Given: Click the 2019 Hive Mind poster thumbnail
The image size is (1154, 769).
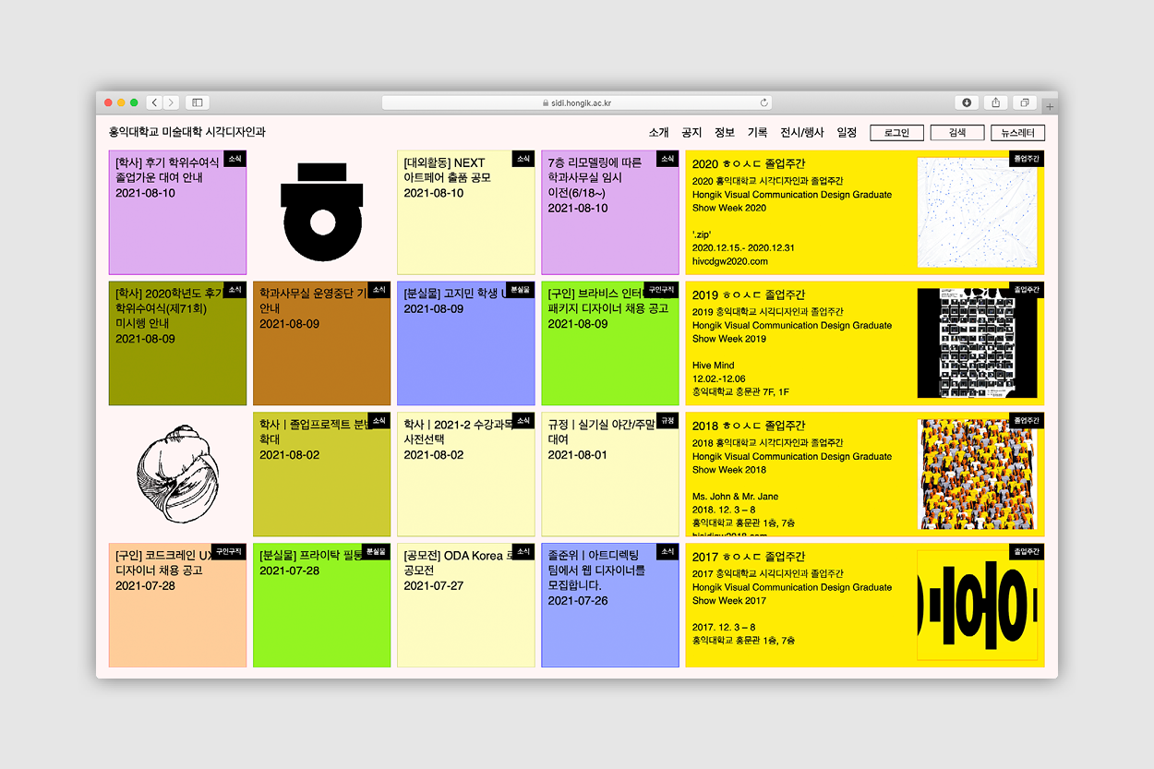Looking at the screenshot, I should point(977,343).
